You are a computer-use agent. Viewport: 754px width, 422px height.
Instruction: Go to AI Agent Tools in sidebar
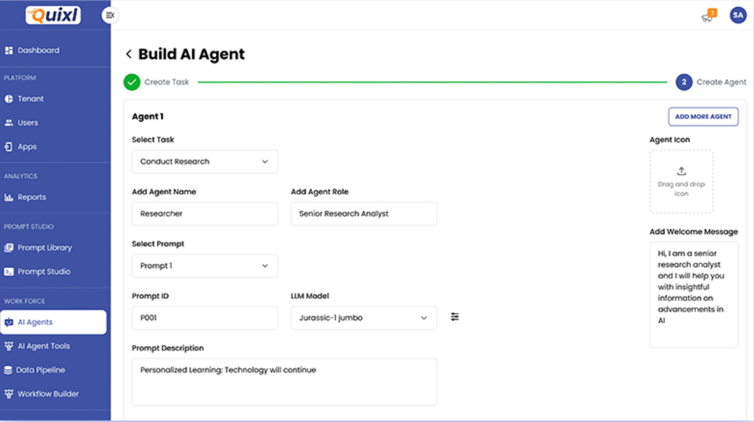43,346
